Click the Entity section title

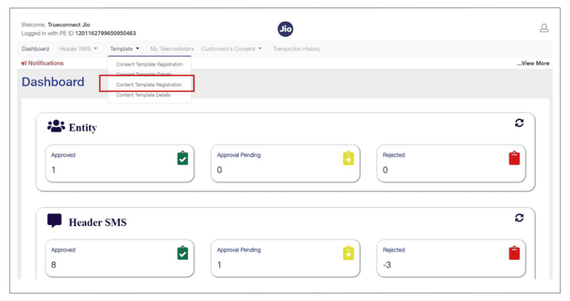(83, 128)
